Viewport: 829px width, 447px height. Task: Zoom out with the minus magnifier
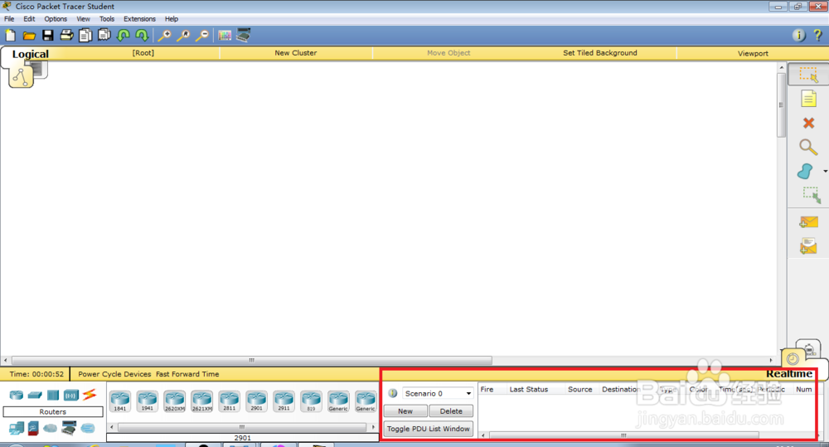pyautogui.click(x=201, y=36)
